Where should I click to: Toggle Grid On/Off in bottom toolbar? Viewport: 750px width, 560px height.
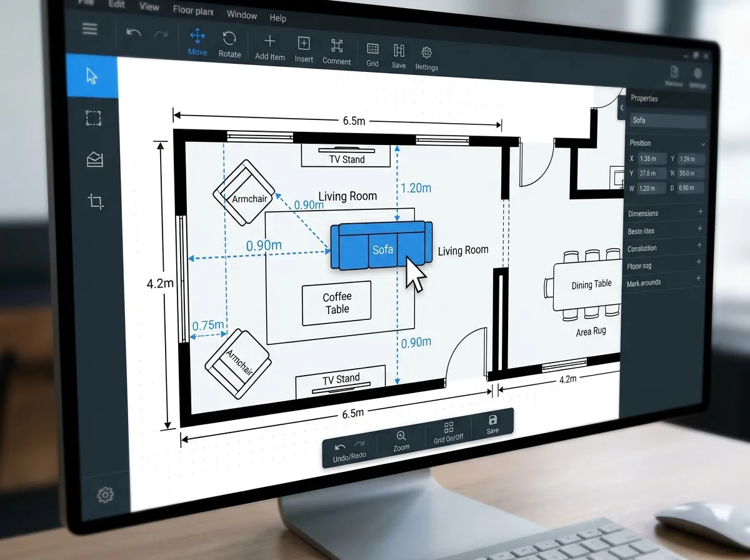(x=448, y=432)
